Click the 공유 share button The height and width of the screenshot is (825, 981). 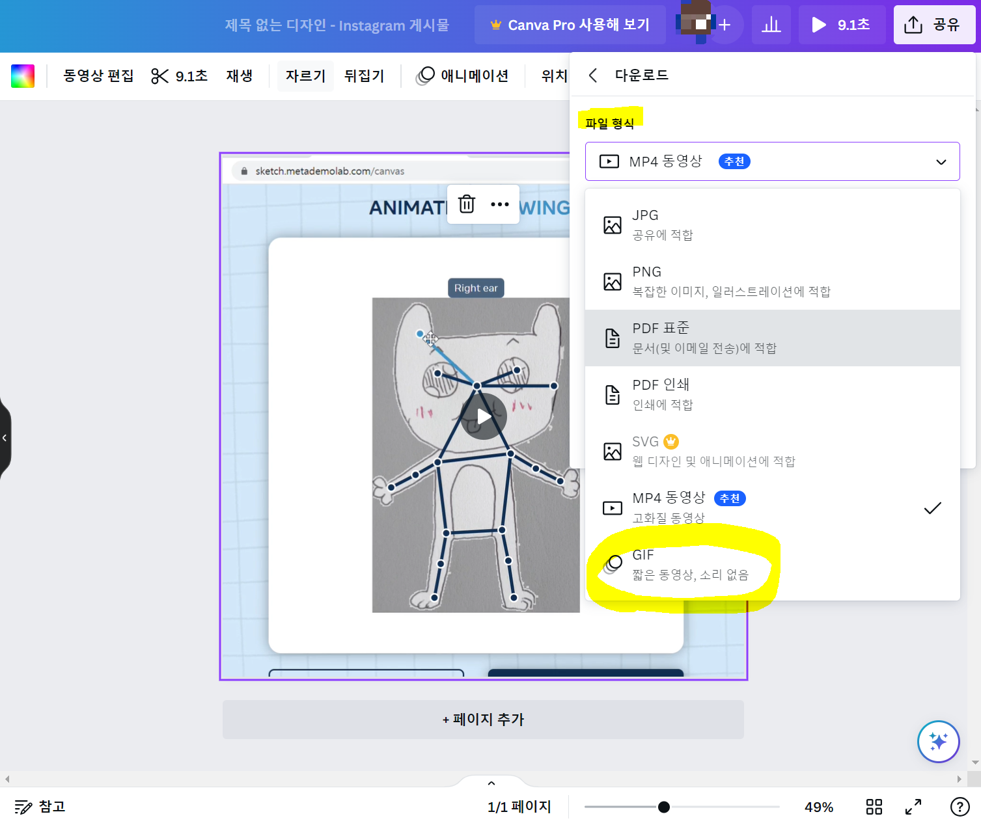tap(935, 25)
